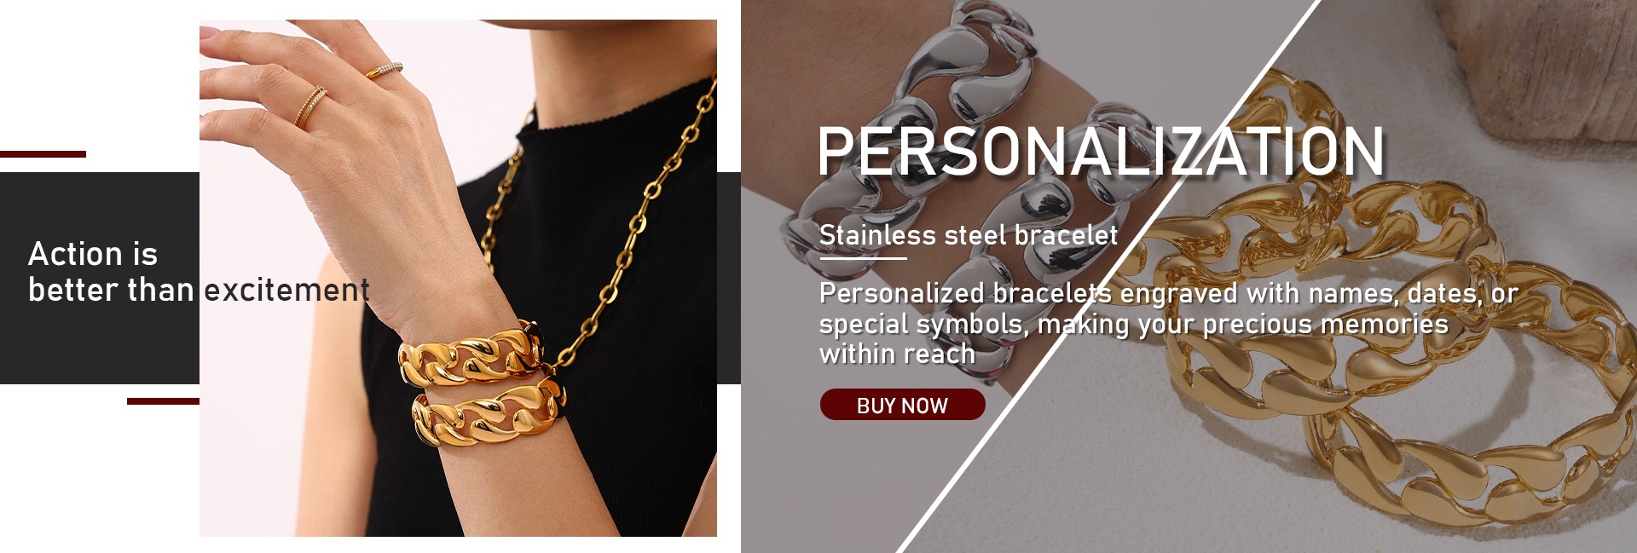Click the gold bracelets on model's wrist
Viewport: 1637px width, 553px height.
coord(482,383)
